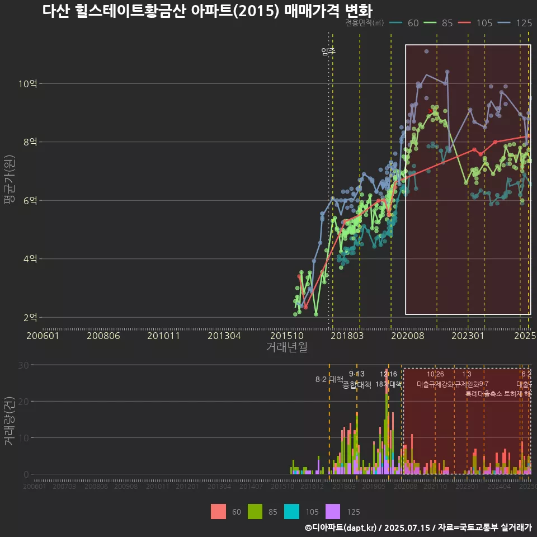Screen dimensions: 537x537
Task: Click the 10 label on volume axis
Action: pos(23,437)
